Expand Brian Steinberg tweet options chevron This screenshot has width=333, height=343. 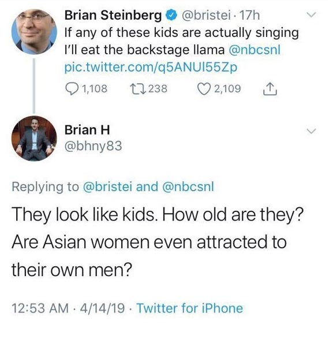(310, 15)
